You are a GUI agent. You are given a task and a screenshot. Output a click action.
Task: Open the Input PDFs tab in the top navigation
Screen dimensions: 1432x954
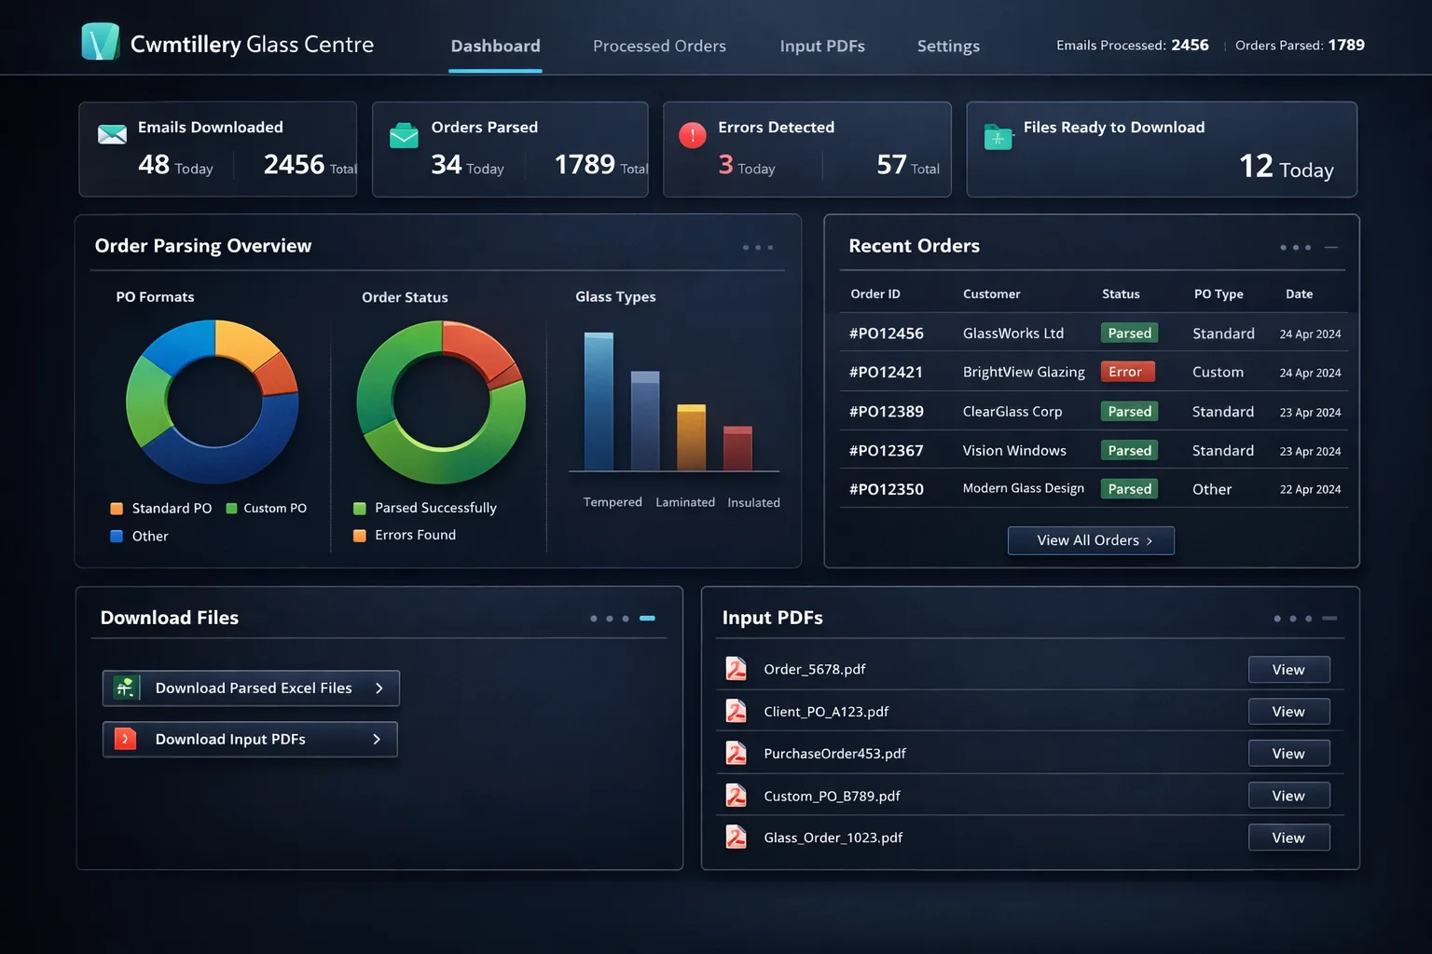click(x=822, y=46)
